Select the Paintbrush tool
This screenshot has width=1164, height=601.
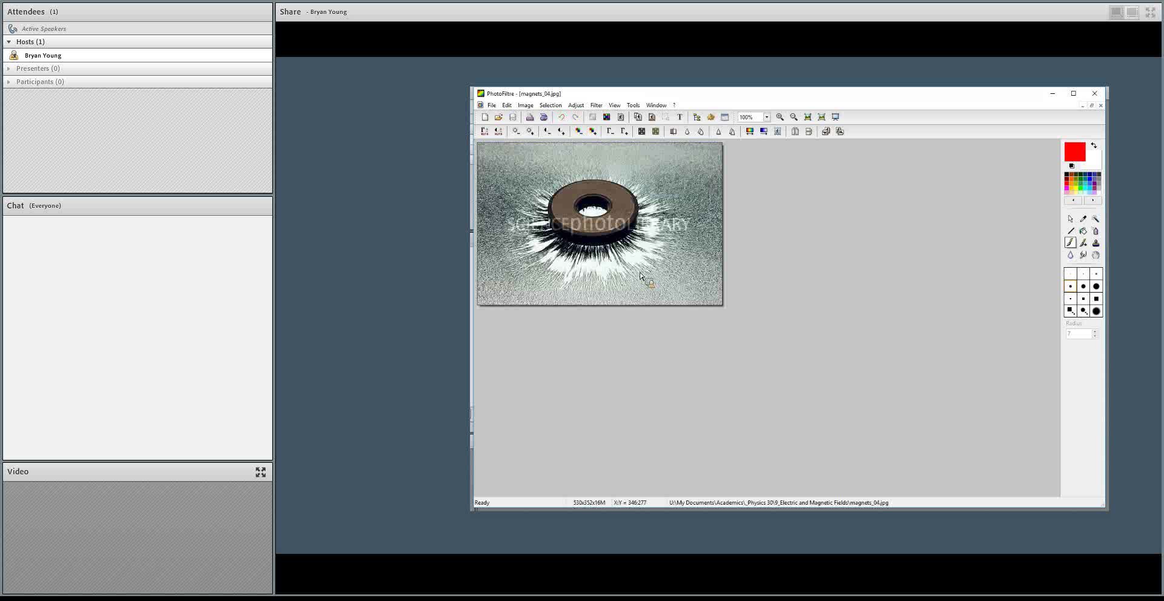pos(1071,242)
